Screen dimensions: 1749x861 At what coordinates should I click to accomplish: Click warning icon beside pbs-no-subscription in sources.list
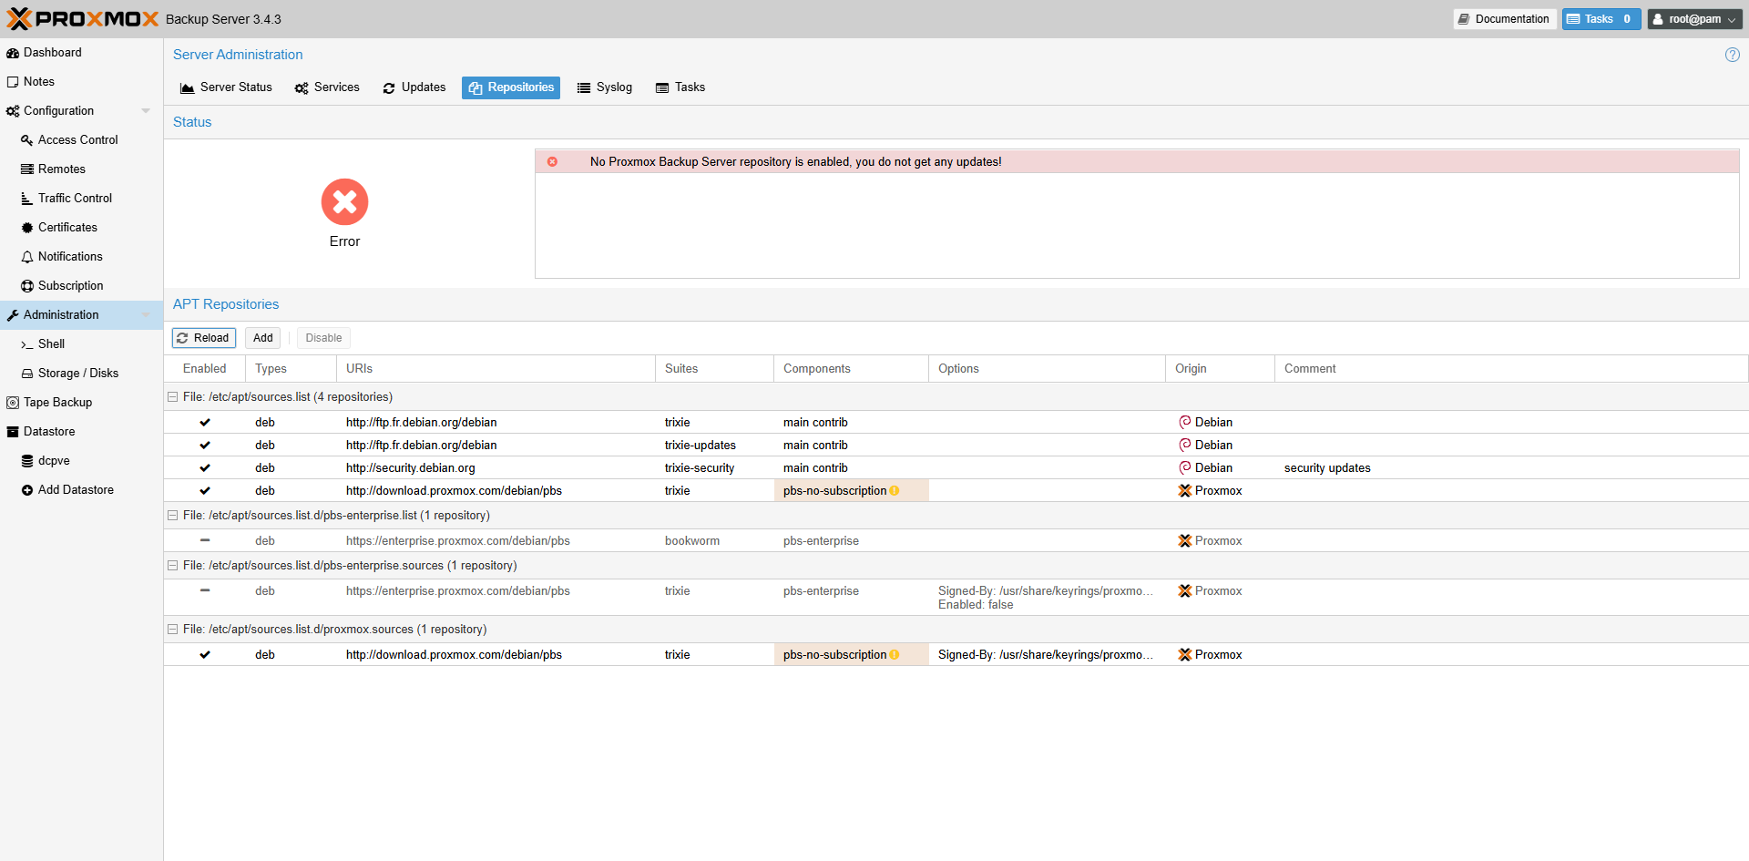click(x=895, y=491)
